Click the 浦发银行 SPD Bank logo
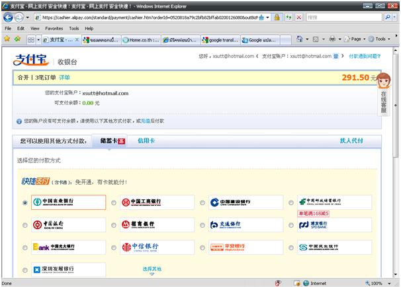Image resolution: width=401 pixels, height=287 pixels. (335, 225)
